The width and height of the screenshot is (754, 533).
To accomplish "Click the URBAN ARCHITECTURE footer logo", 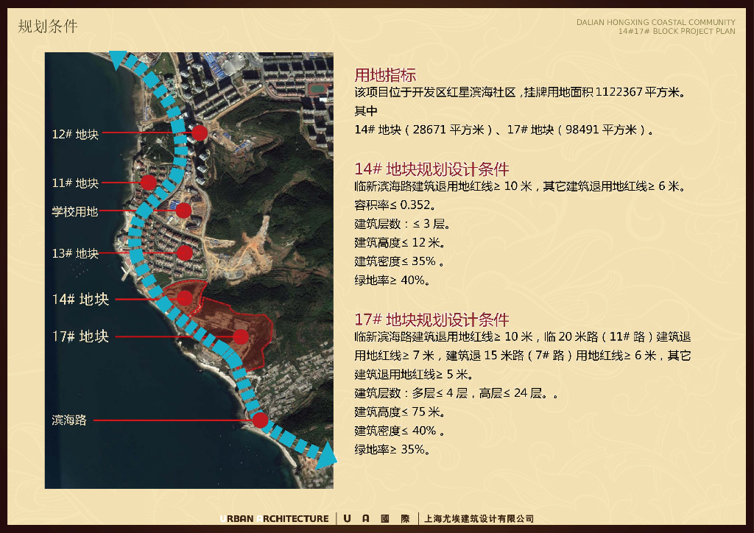I will (x=274, y=518).
